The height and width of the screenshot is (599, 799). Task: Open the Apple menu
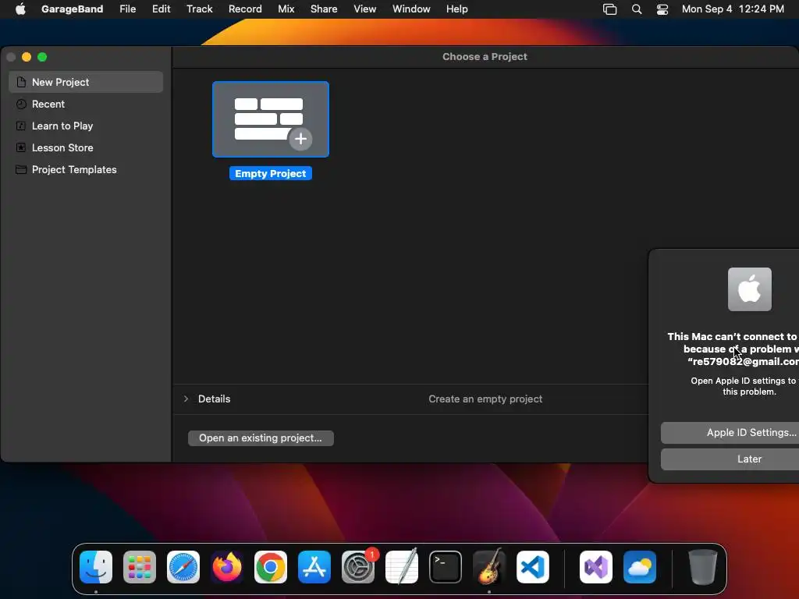(20, 9)
